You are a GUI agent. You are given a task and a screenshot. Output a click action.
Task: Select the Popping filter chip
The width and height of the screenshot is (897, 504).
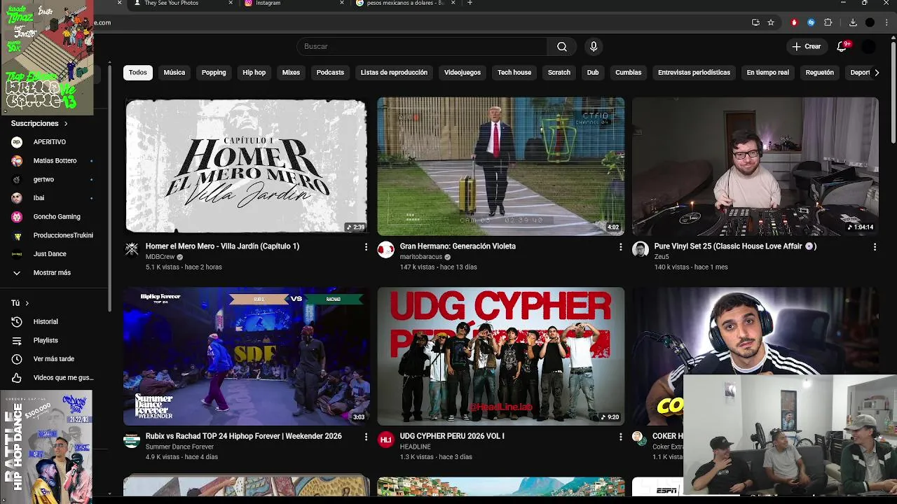[x=214, y=73]
